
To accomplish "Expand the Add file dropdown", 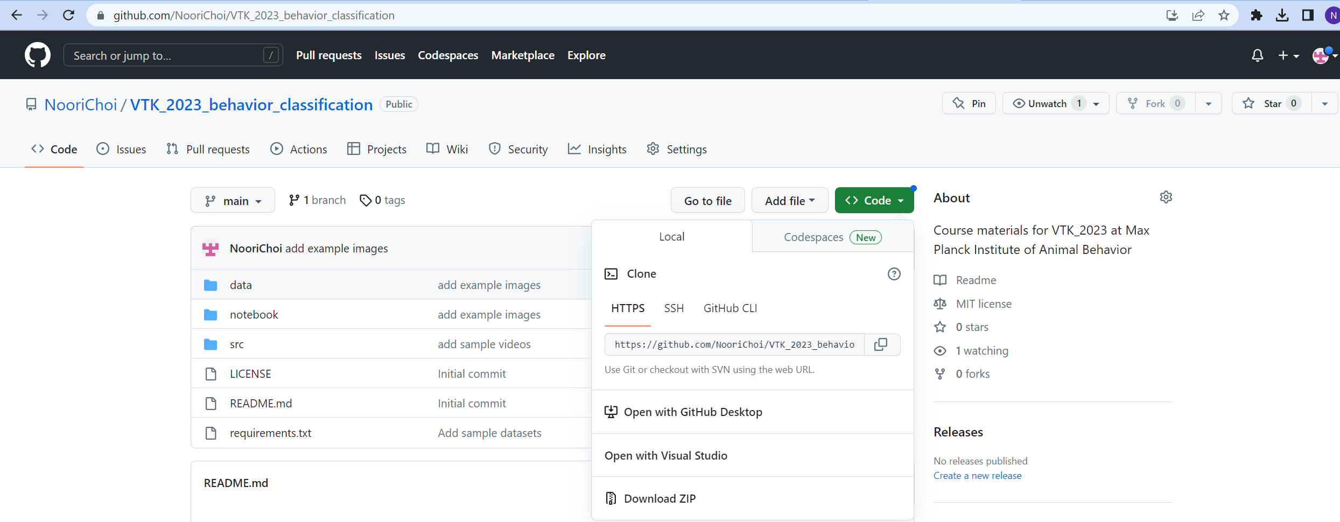I will click(x=789, y=200).
